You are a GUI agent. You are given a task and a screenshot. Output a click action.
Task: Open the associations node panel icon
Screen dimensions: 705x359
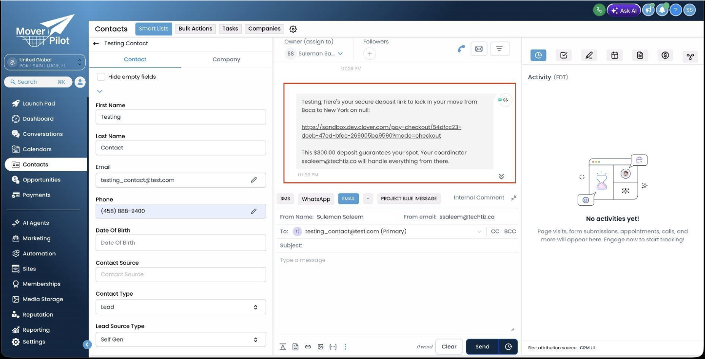tap(690, 56)
